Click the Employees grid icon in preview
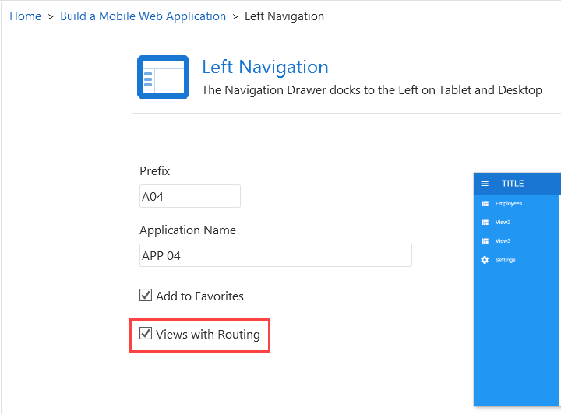Screen dimensions: 561x414 485,204
